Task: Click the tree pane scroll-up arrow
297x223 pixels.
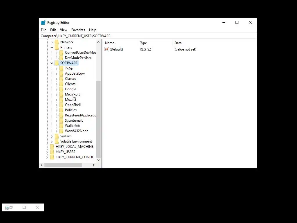Action: [98, 42]
